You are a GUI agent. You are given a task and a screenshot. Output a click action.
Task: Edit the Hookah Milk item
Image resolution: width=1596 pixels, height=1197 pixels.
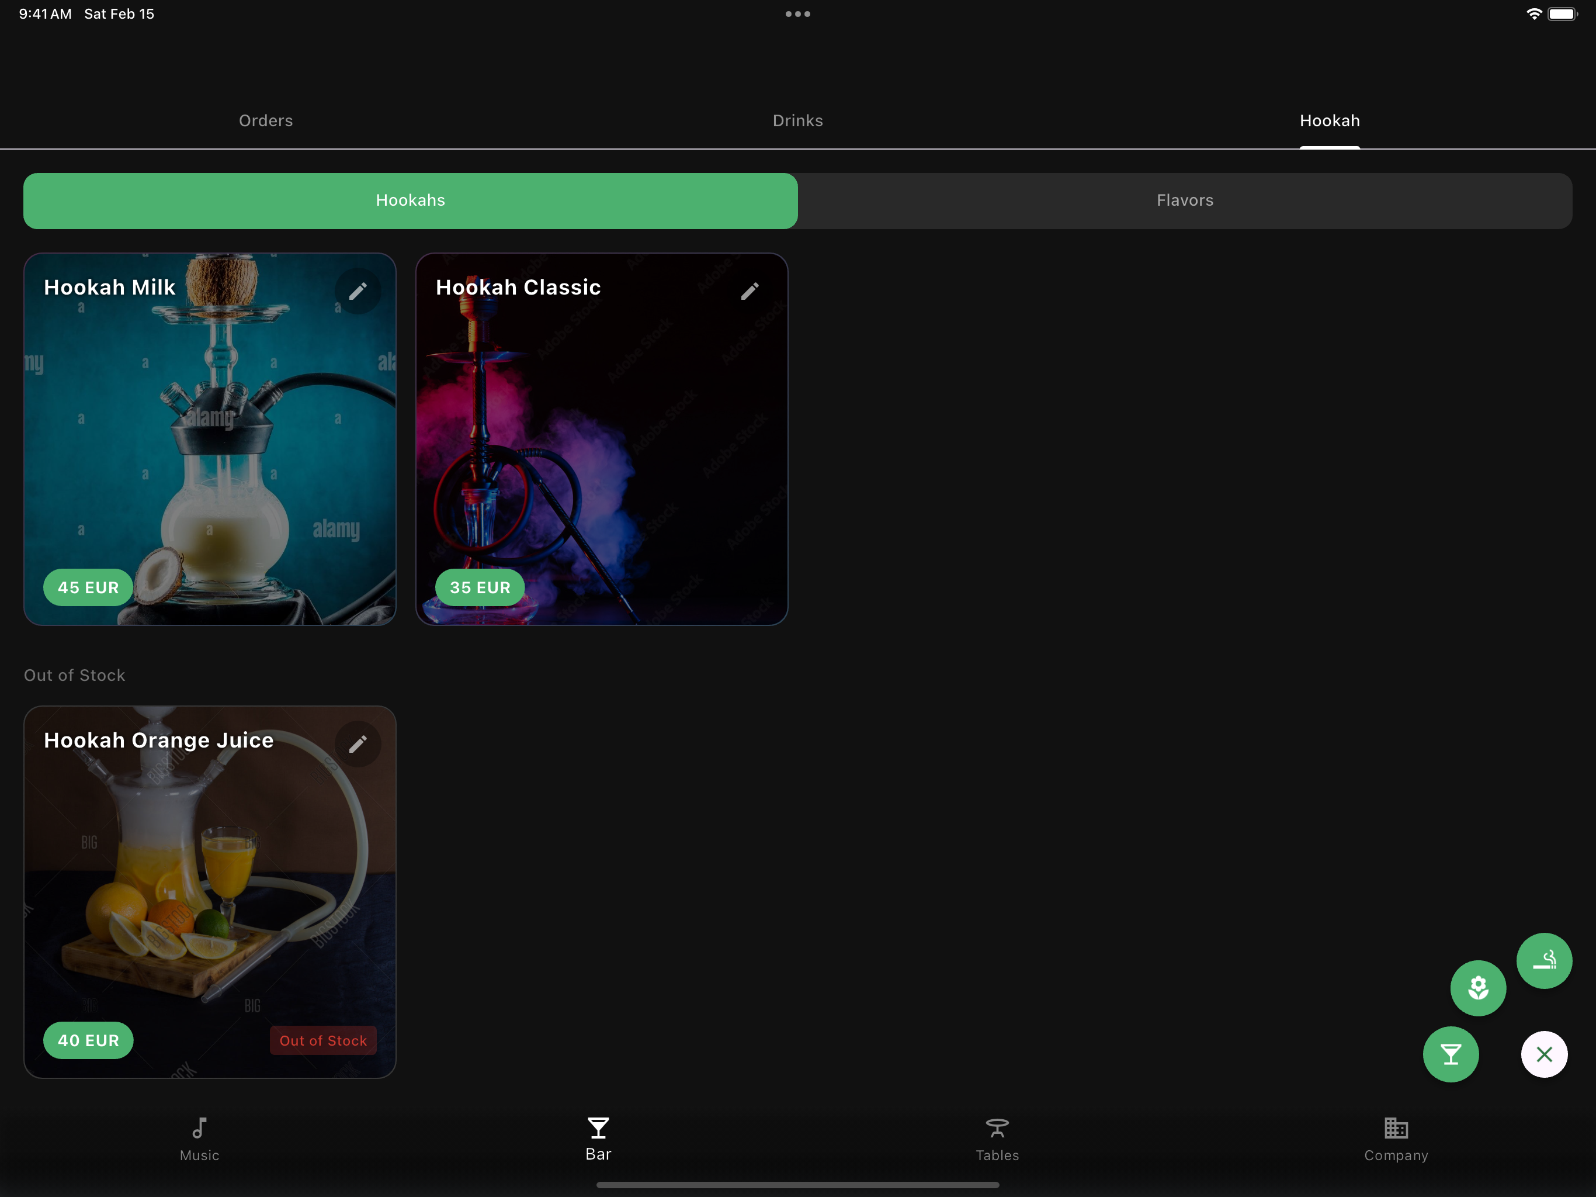point(358,291)
